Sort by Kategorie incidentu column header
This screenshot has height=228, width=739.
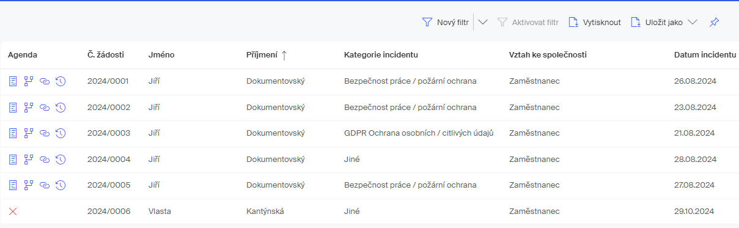[x=381, y=55]
